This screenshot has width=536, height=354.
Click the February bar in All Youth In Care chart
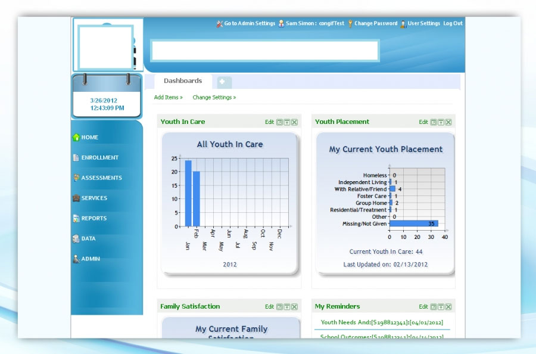196,198
